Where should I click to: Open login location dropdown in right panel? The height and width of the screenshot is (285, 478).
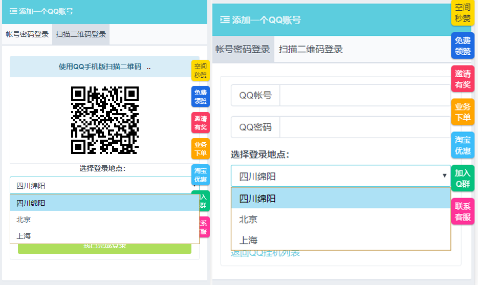tap(341, 176)
